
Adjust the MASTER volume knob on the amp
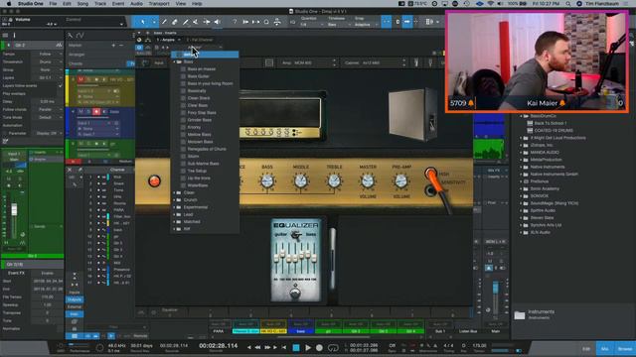(x=367, y=180)
